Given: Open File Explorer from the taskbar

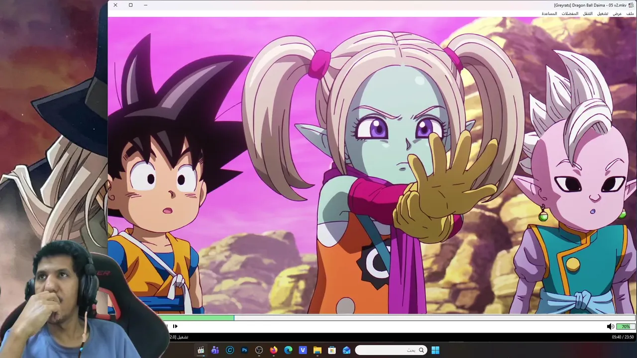Looking at the screenshot, I should pos(317,350).
